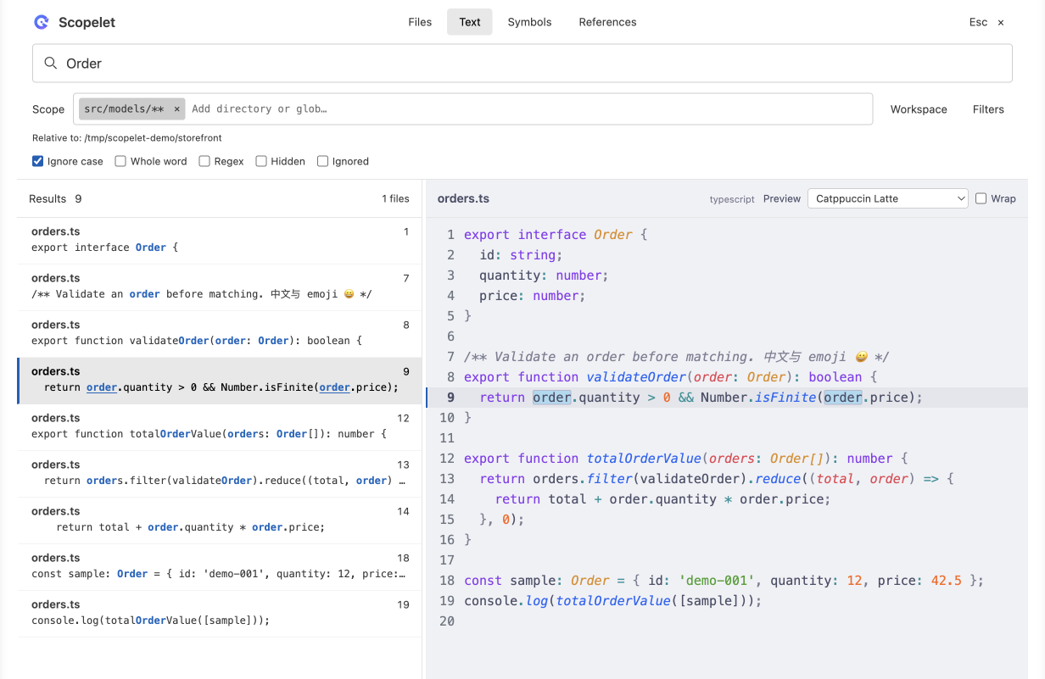Select result line 14 return total +
The width and height of the screenshot is (1045, 679).
pyautogui.click(x=220, y=520)
